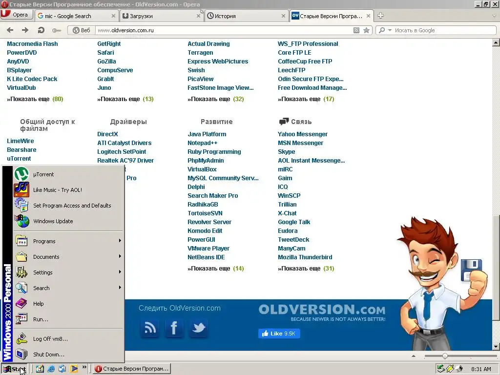Bookmark page with the star icon
Screen dimensions: 500x375
click(366, 30)
